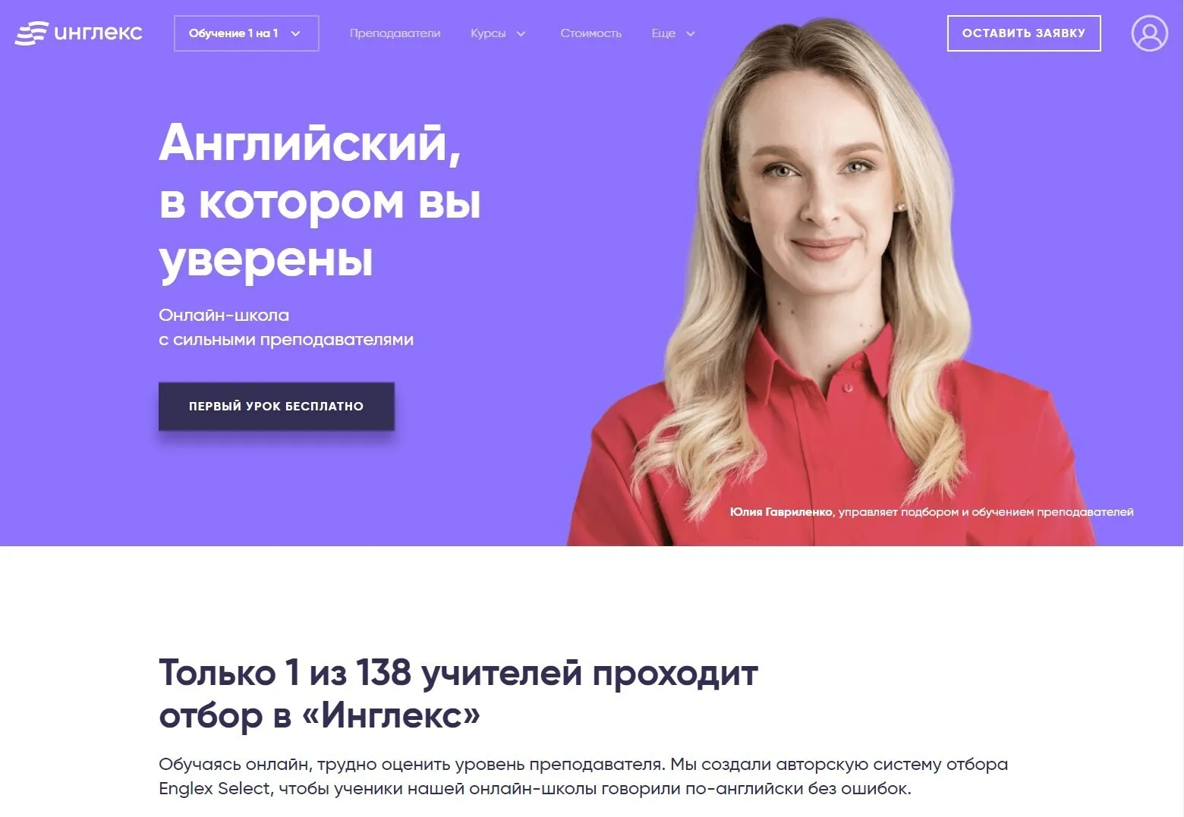1184x817 pixels.
Task: Click the chevron beside Курсы
Action: [x=521, y=34]
